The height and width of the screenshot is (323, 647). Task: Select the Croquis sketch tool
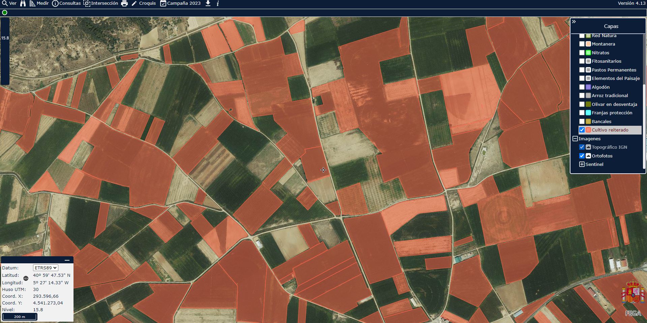[144, 3]
